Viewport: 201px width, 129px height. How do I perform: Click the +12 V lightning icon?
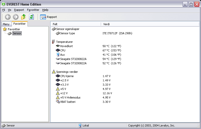(x=58, y=93)
